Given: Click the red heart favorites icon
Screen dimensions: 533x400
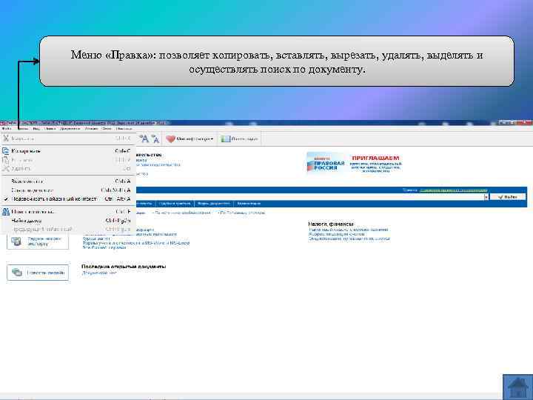Looking at the screenshot, I should coord(170,139).
